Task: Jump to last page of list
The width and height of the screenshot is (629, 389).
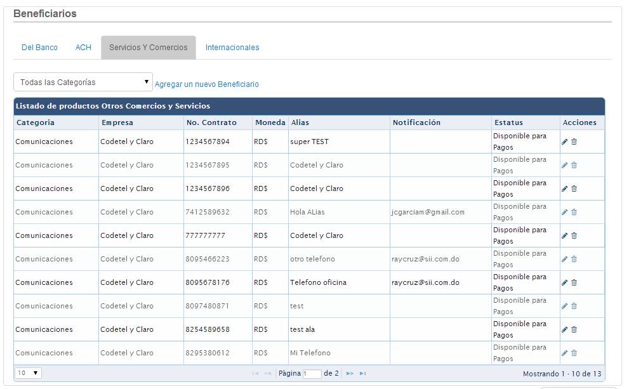Action: pyautogui.click(x=362, y=374)
